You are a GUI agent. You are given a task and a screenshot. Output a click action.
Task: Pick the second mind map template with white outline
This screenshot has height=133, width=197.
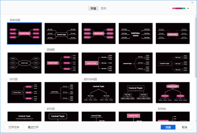click(61, 33)
